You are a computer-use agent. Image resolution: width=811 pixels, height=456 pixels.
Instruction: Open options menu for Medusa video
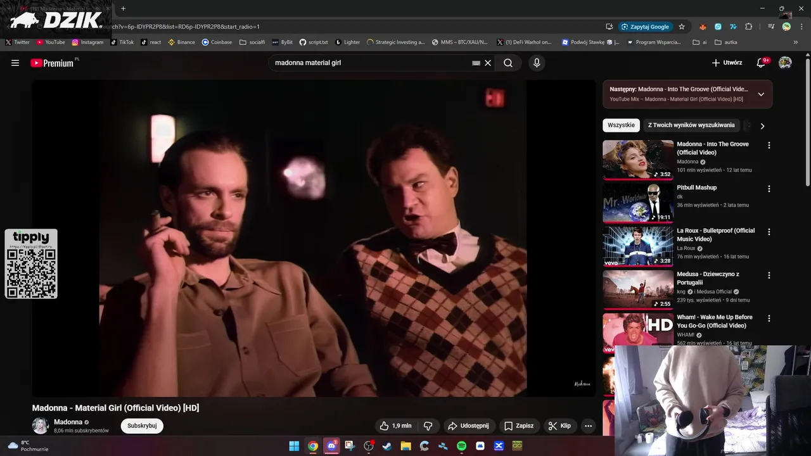(769, 275)
